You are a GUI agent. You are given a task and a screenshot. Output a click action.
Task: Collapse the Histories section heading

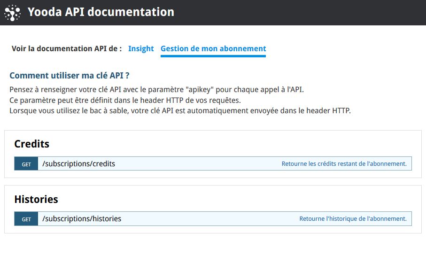tap(36, 199)
